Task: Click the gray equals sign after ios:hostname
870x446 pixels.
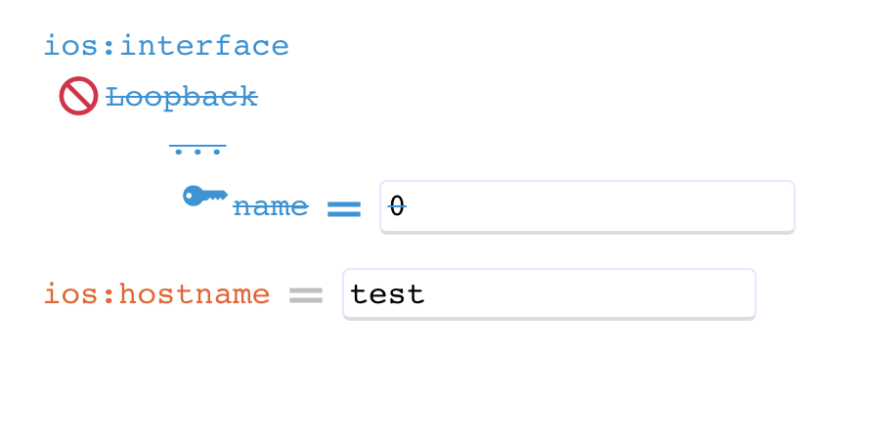Action: [x=306, y=295]
